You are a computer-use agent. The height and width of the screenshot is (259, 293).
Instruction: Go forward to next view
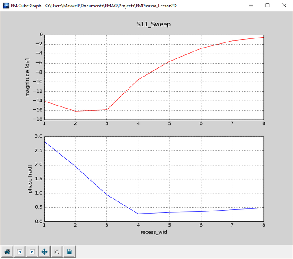pyautogui.click(x=32, y=252)
